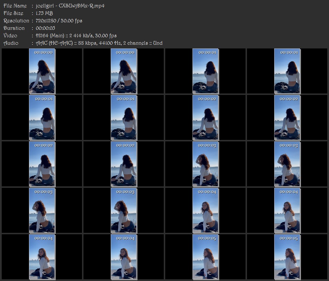329x281 pixels.
Task: Choose the third of four 00:00:04 thumbnails
Action: pos(42,257)
